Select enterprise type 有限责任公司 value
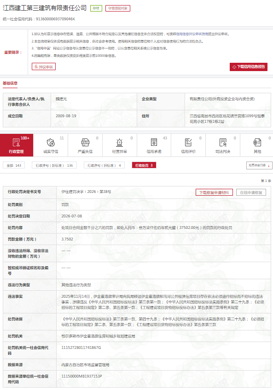273x390 pixels. pyautogui.click(x=222, y=99)
